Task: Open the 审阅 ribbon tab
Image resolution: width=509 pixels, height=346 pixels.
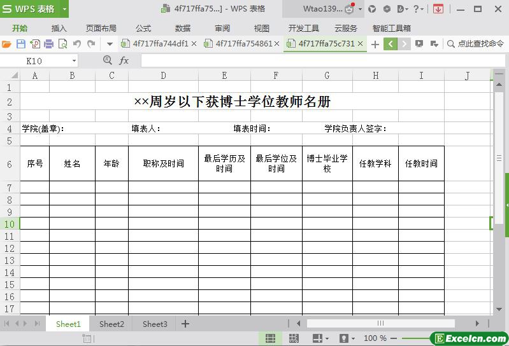Action: pos(222,29)
